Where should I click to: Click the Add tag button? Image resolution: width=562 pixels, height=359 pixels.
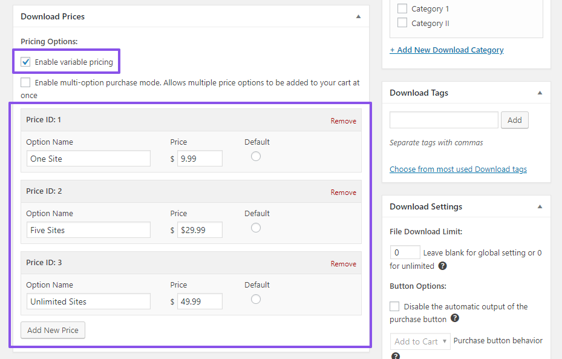coord(514,120)
